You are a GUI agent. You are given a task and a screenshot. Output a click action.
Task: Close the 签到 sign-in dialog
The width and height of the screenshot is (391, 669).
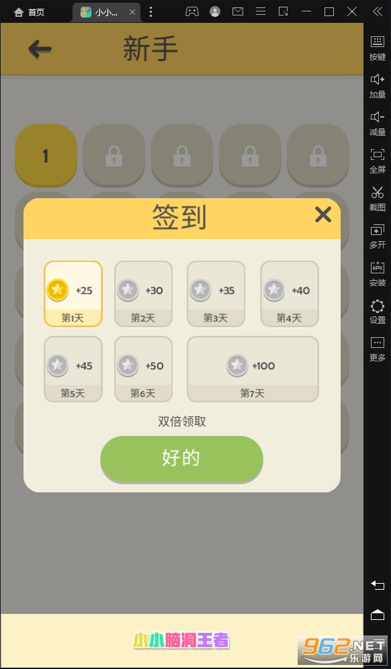[x=322, y=215]
